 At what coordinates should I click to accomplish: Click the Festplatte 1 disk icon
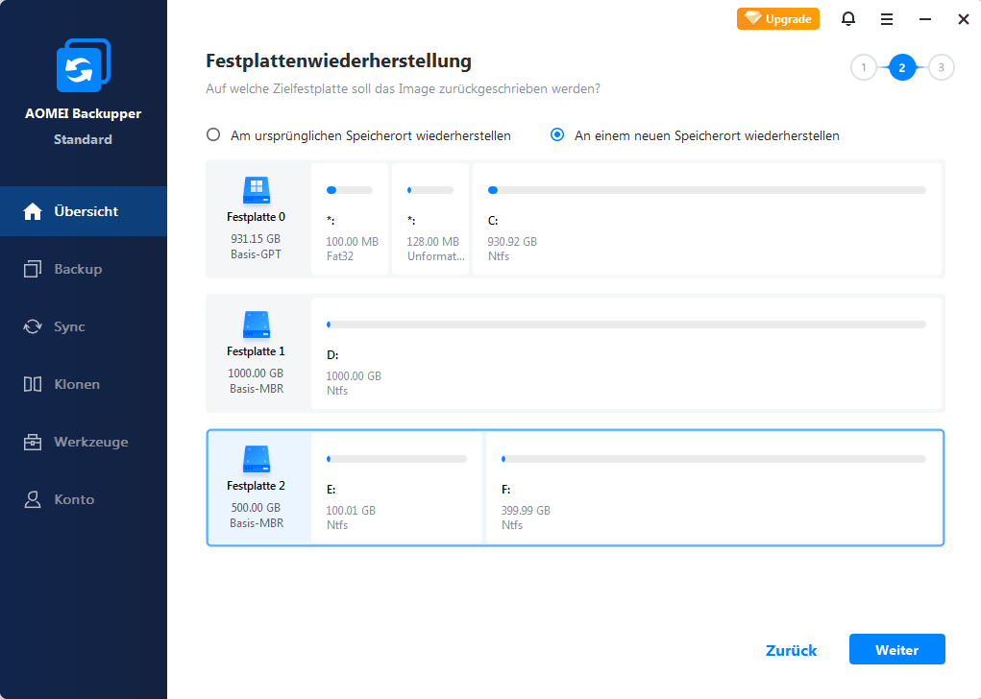coord(256,322)
